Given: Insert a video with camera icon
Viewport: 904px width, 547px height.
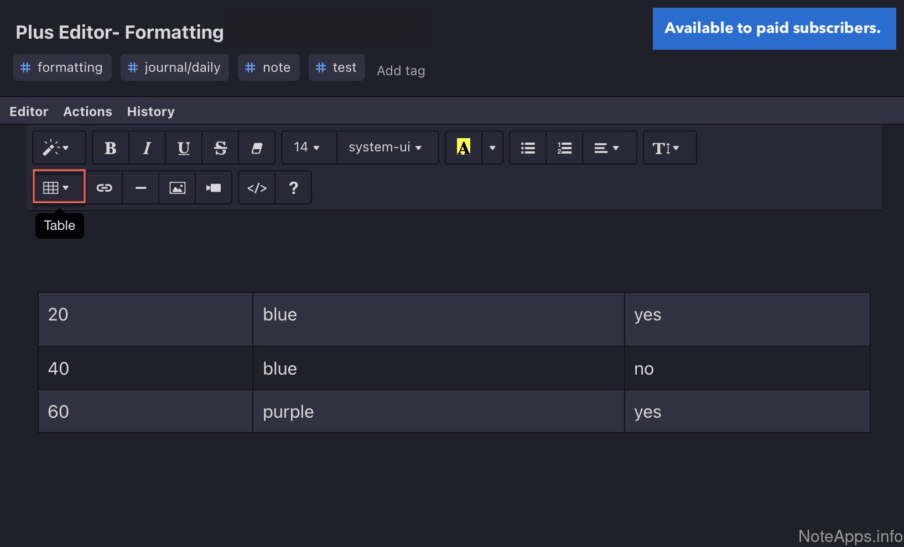Looking at the screenshot, I should [x=214, y=188].
